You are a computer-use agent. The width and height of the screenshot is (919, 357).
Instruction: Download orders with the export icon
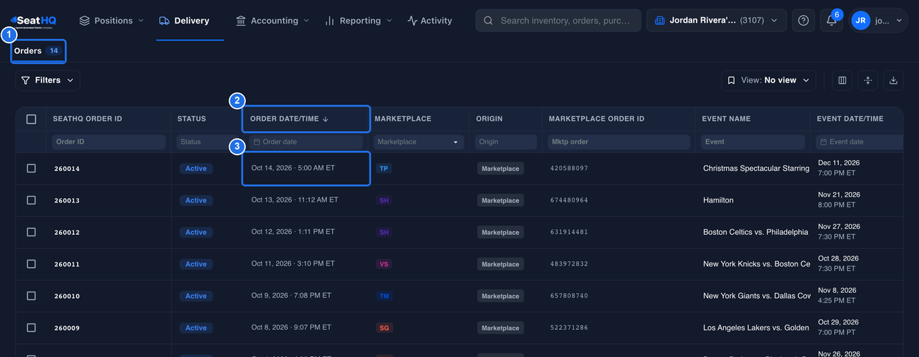pyautogui.click(x=893, y=80)
